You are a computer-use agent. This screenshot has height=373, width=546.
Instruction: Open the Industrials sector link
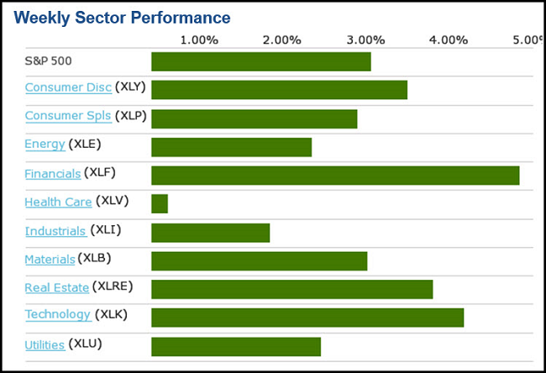point(55,231)
